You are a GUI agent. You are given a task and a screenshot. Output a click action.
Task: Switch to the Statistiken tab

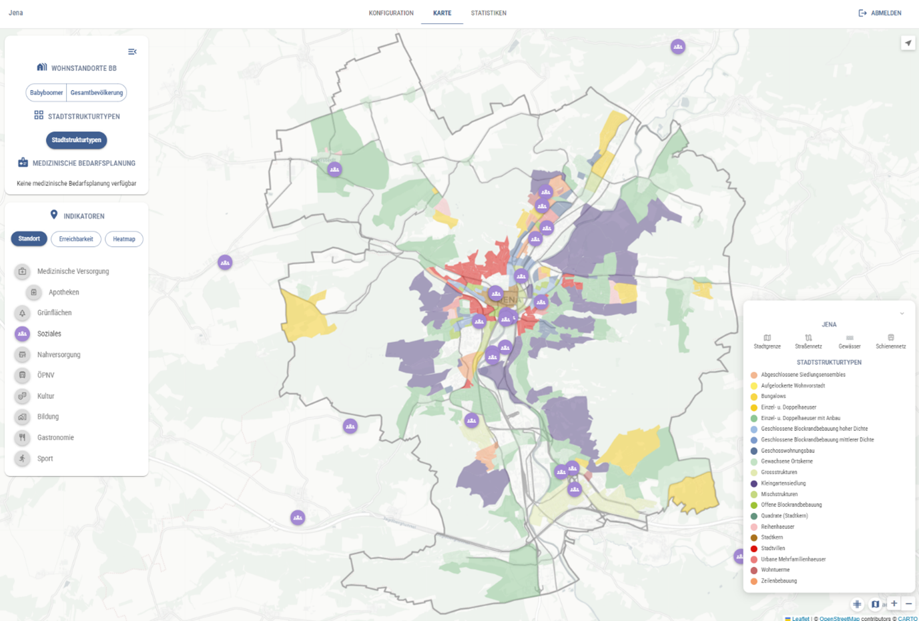point(489,13)
